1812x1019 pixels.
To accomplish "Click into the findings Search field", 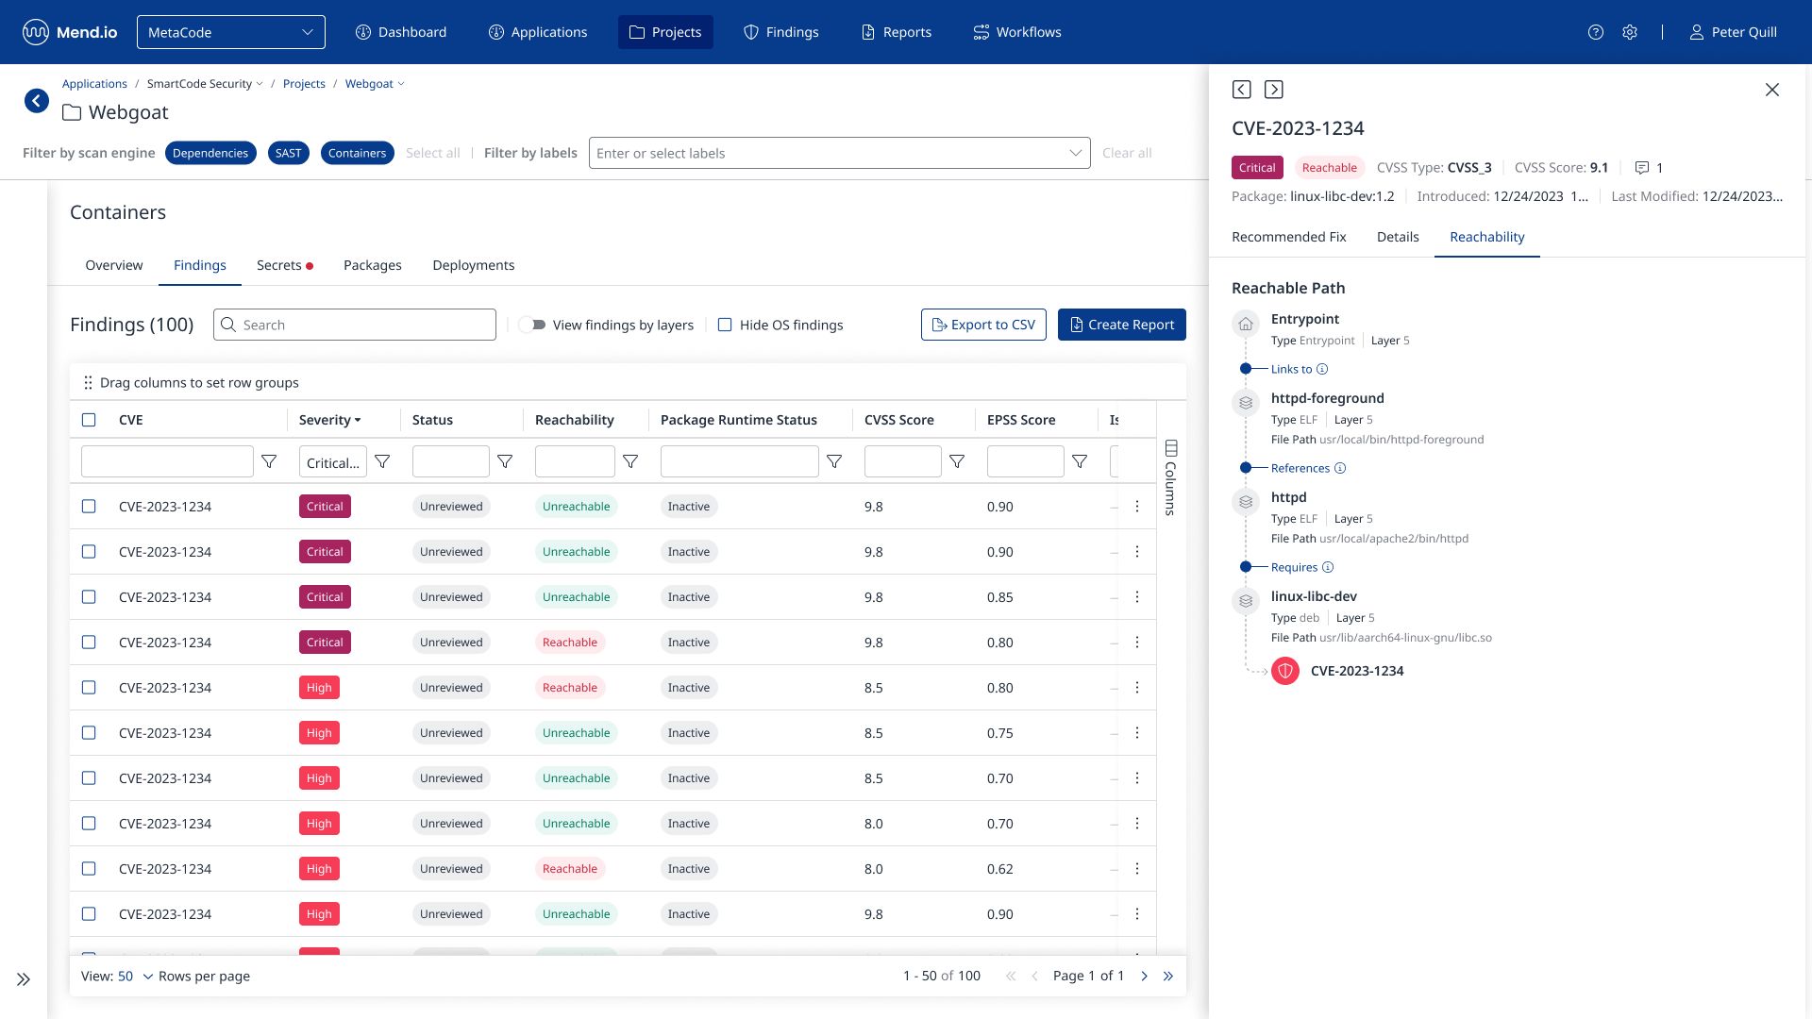I will tap(355, 325).
